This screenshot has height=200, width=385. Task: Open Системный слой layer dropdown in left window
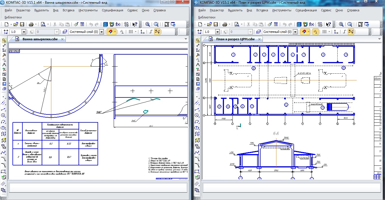pos(102,32)
